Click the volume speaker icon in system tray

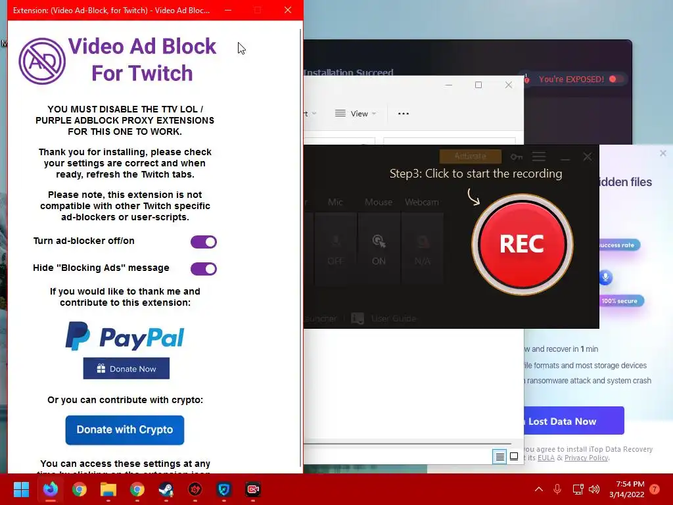[594, 489]
